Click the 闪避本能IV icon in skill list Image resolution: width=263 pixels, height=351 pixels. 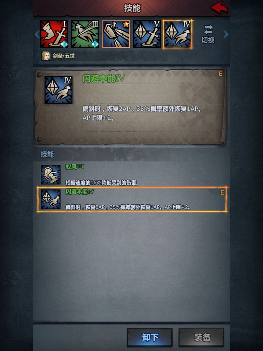pyautogui.click(x=51, y=199)
